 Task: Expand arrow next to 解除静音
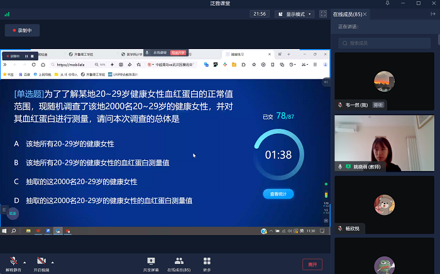point(25,263)
